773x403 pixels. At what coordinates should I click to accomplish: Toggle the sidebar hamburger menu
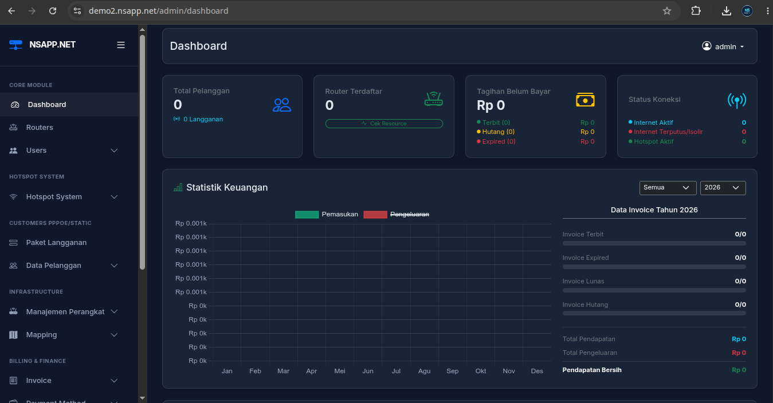121,45
